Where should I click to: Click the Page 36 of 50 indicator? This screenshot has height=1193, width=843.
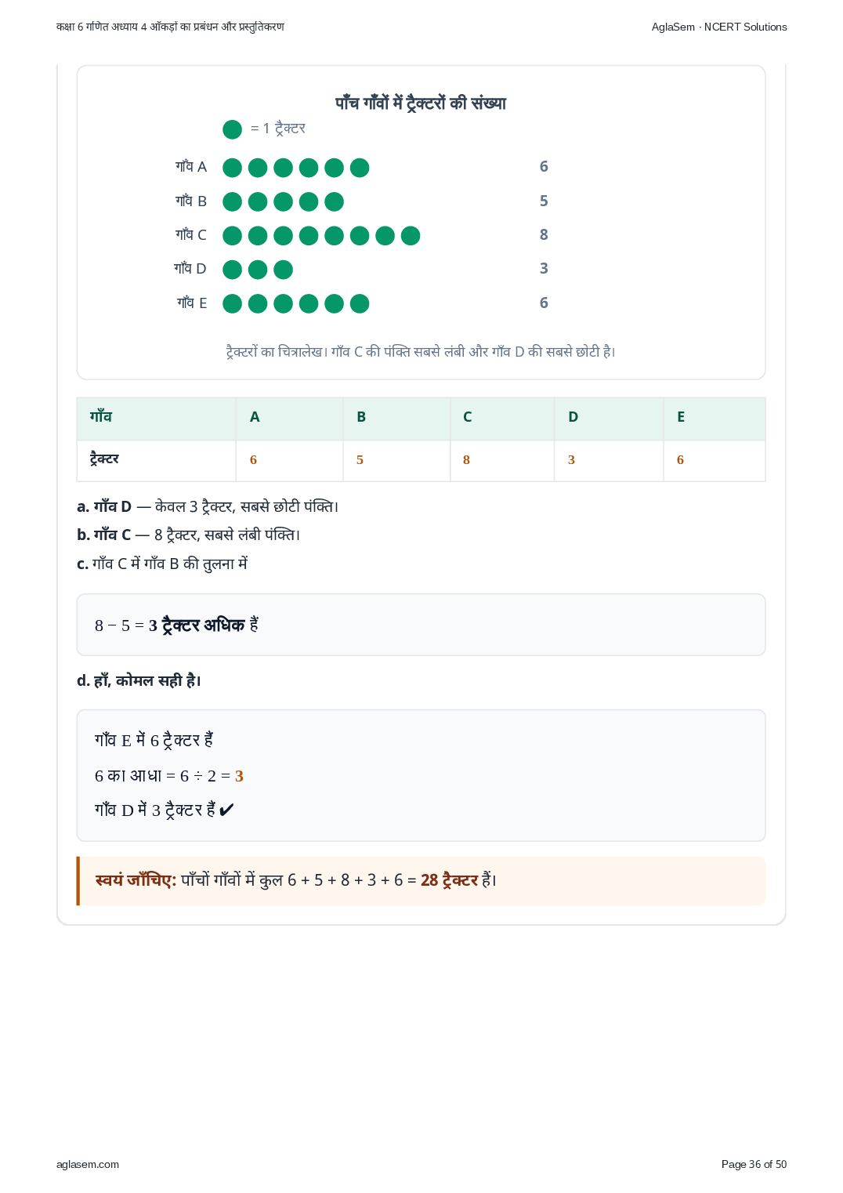coord(754,1164)
